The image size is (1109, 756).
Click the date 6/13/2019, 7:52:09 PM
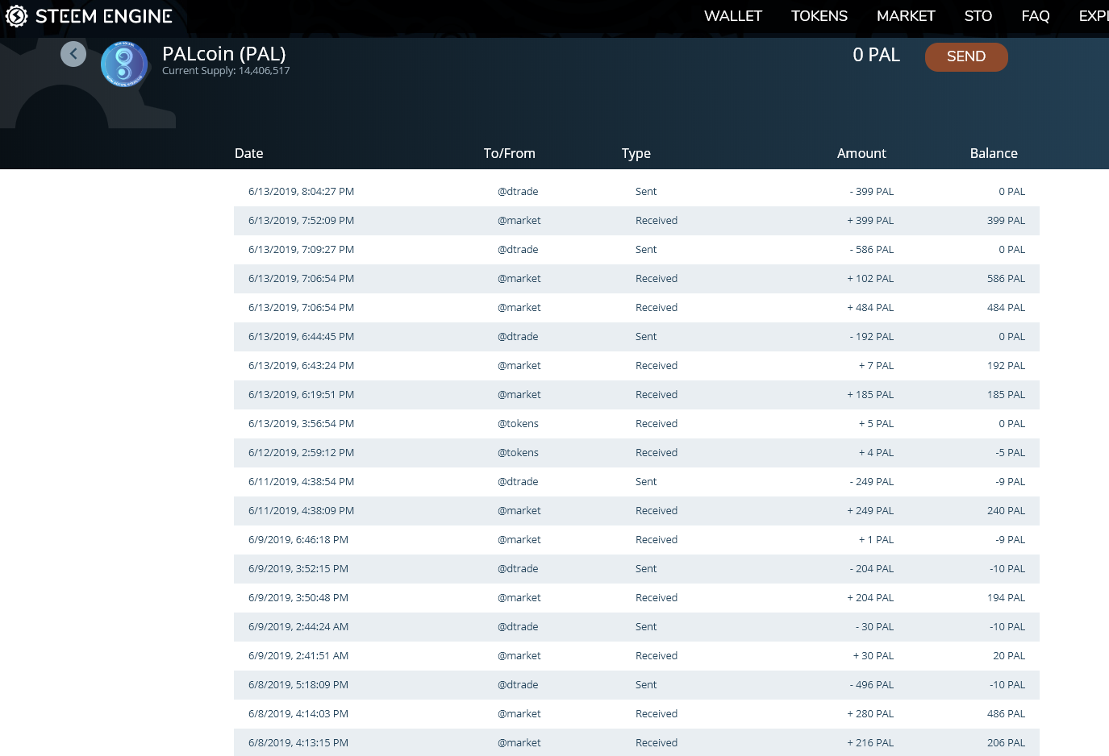coord(302,221)
